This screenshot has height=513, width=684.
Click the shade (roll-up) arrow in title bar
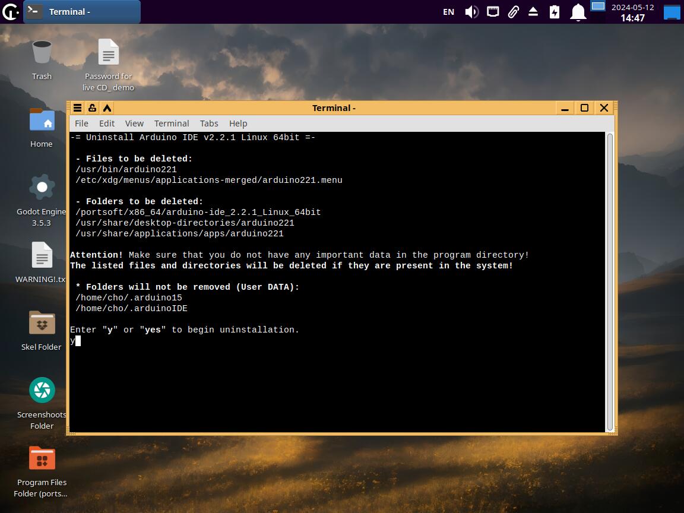click(x=107, y=107)
